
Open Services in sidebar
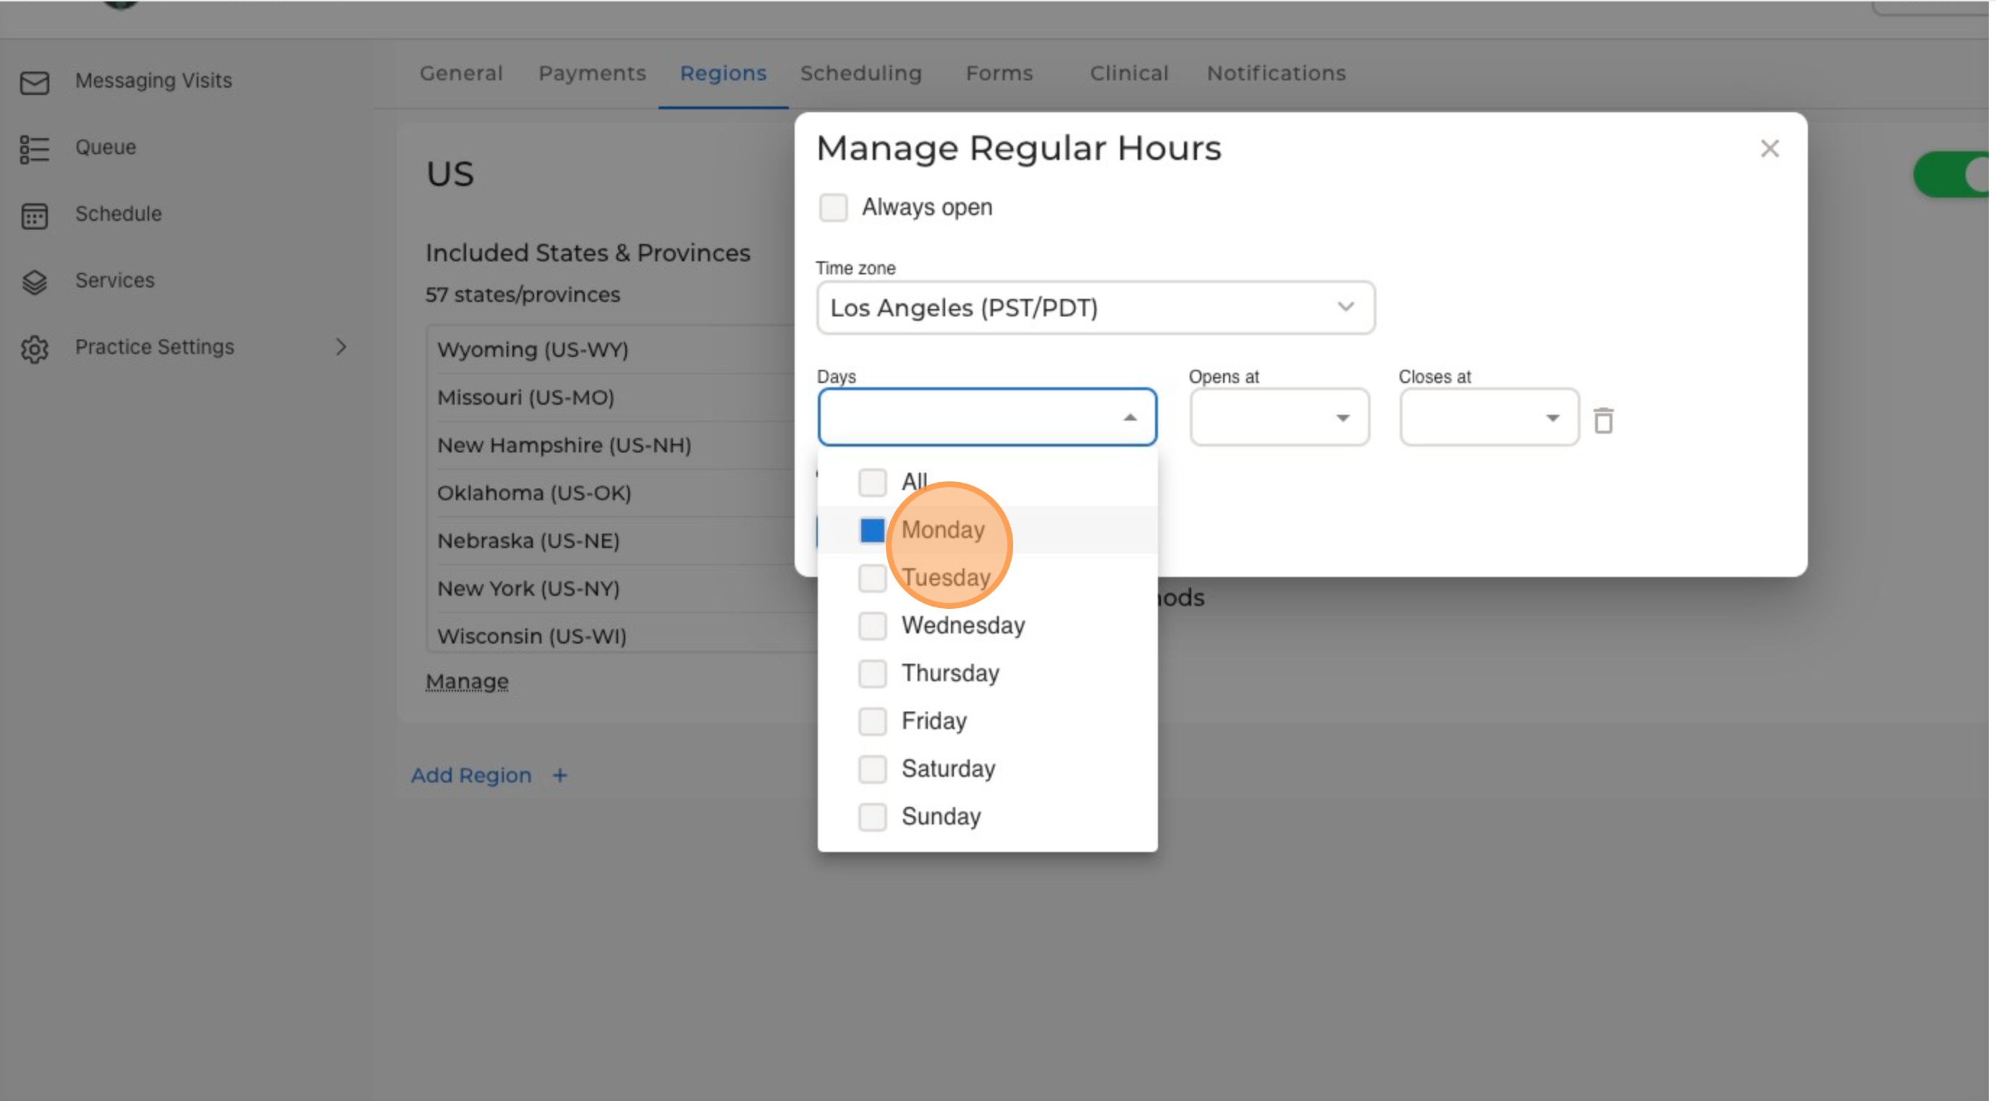[114, 281]
